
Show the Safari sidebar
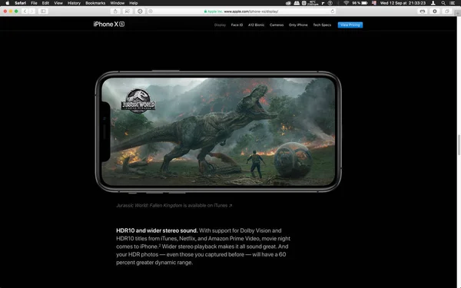43,12
